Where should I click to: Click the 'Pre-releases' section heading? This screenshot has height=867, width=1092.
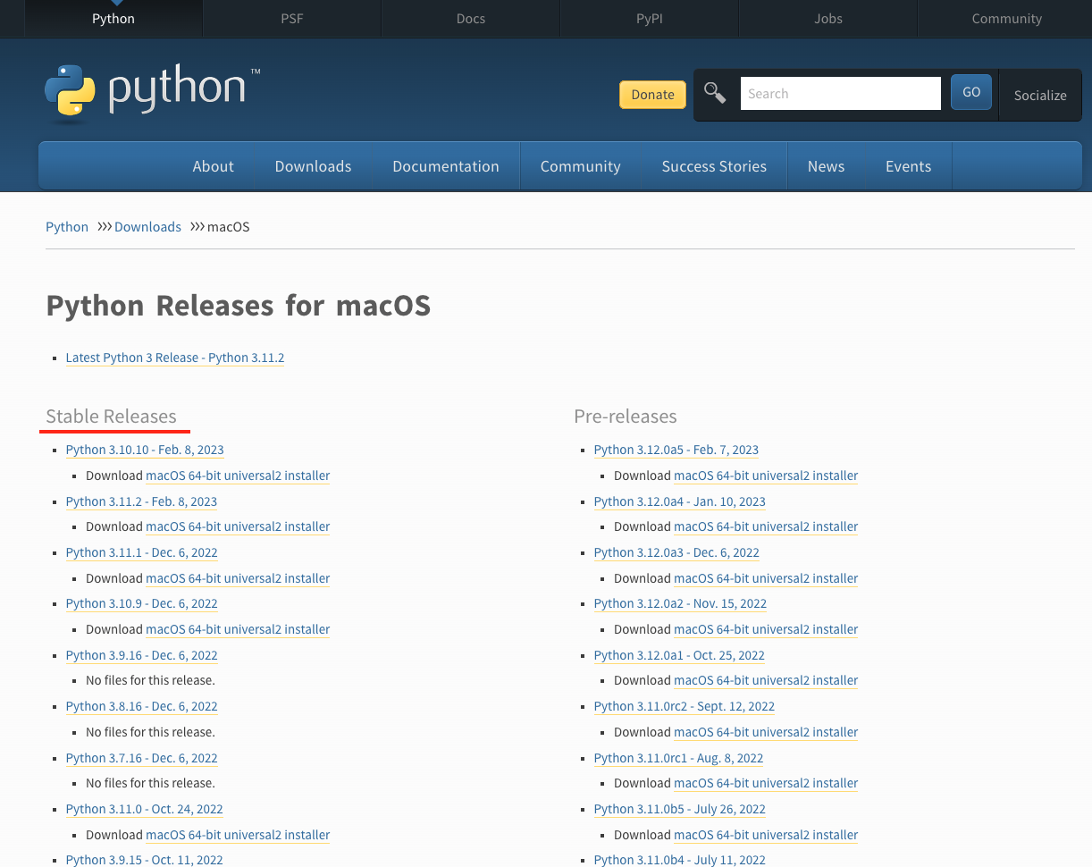click(x=626, y=417)
